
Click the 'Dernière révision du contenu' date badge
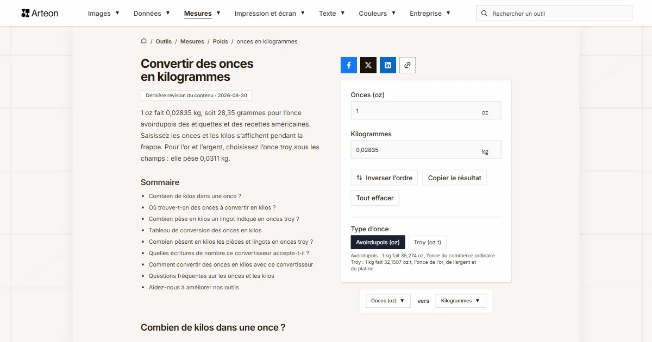(196, 96)
